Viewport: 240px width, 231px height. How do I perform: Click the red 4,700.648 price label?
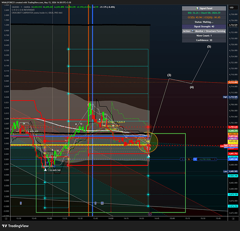(233, 127)
